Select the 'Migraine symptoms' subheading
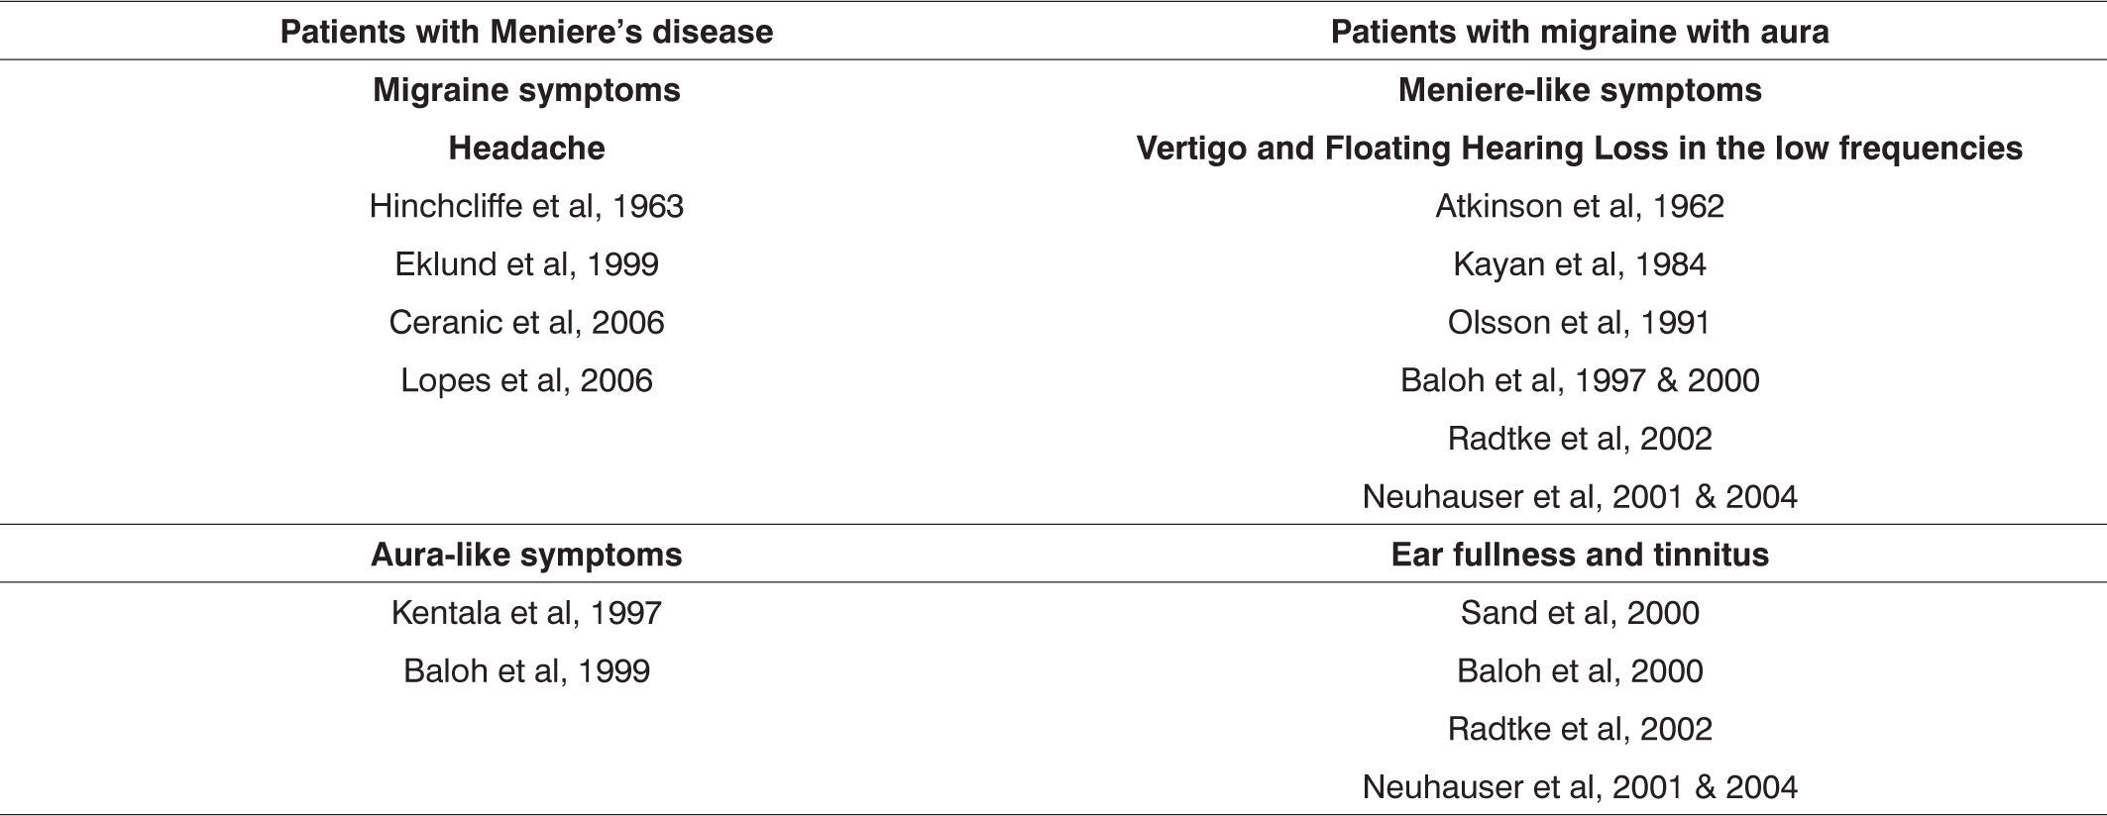Screen dimensions: 2107x816 526,90
